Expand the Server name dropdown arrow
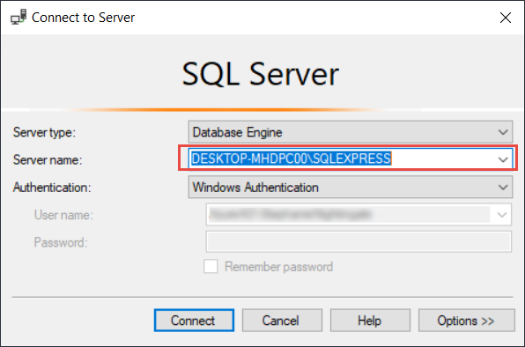The width and height of the screenshot is (525, 347). click(x=503, y=159)
